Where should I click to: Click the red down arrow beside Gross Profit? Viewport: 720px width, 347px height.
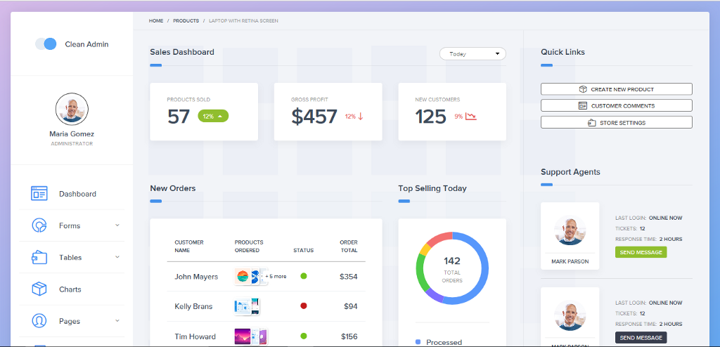coord(361,116)
